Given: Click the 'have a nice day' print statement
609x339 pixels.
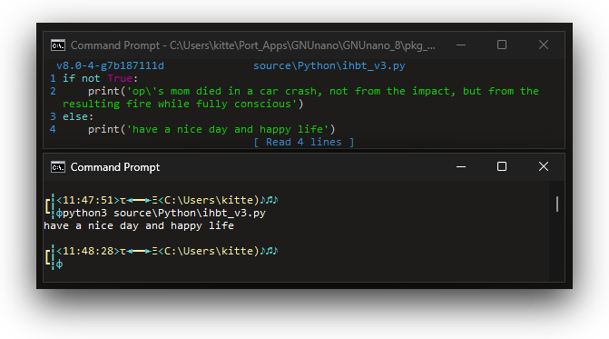Looking at the screenshot, I should coord(211,129).
